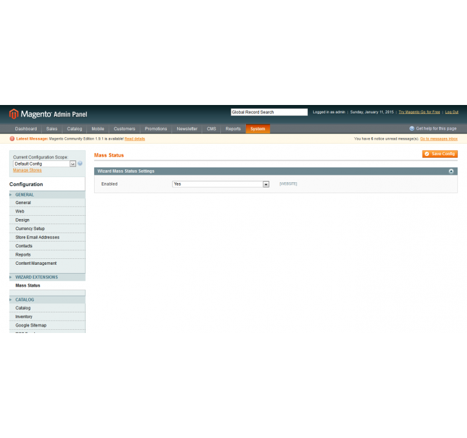Open the Mobile menu
This screenshot has width=467, height=438.
click(x=98, y=129)
